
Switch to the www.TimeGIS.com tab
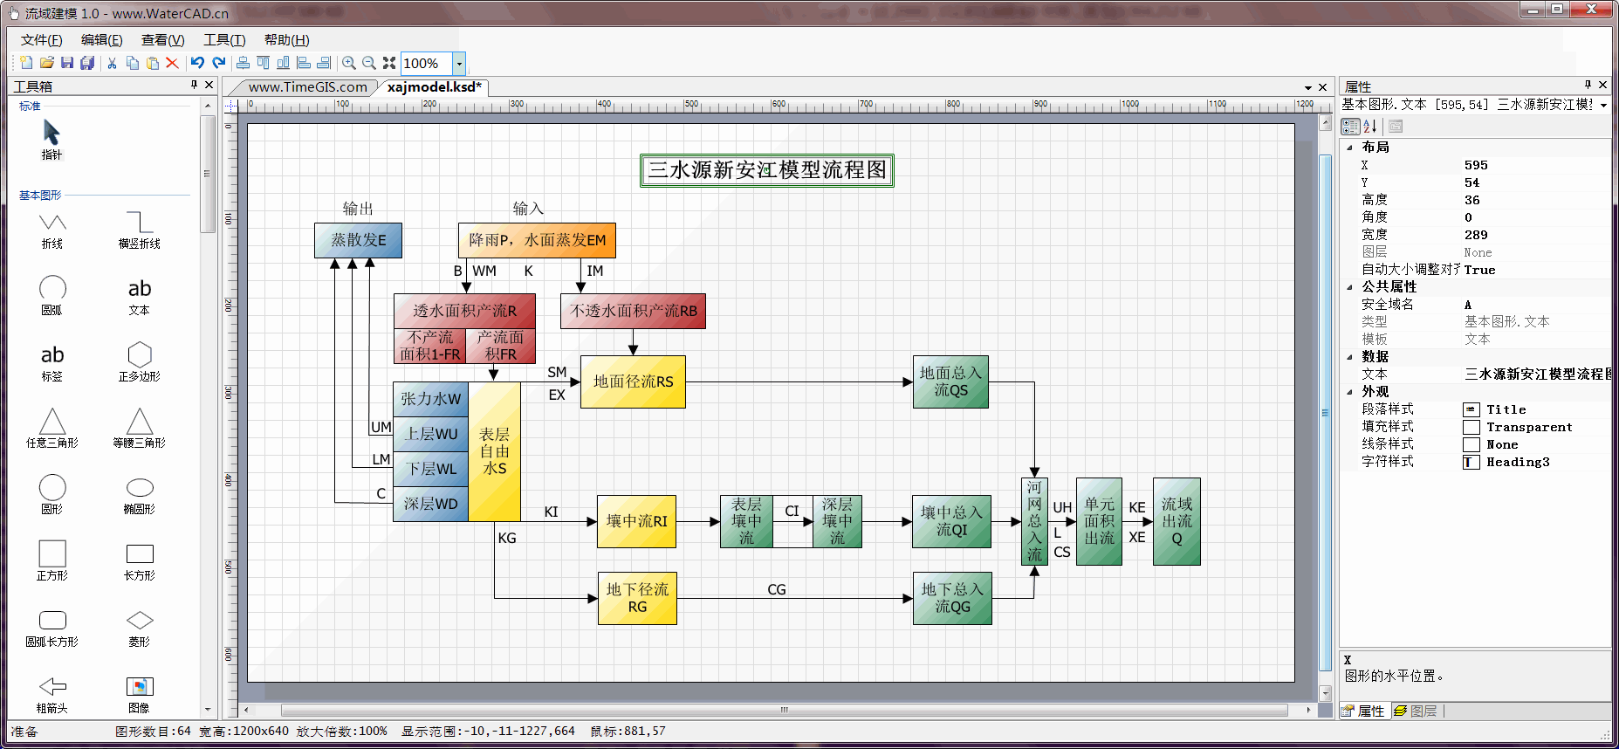click(x=307, y=87)
